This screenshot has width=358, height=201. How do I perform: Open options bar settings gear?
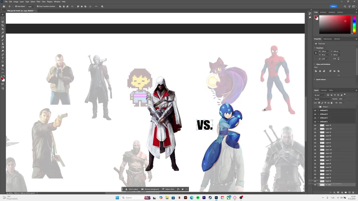point(102,6)
